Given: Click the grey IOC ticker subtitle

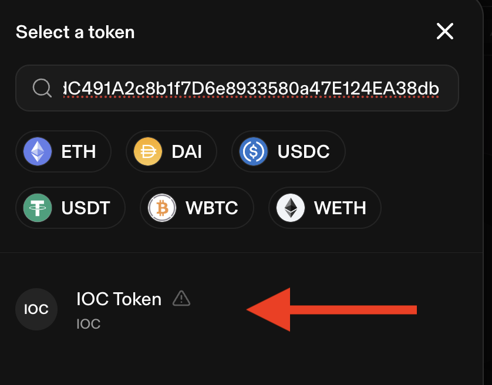Looking at the screenshot, I should (x=89, y=323).
